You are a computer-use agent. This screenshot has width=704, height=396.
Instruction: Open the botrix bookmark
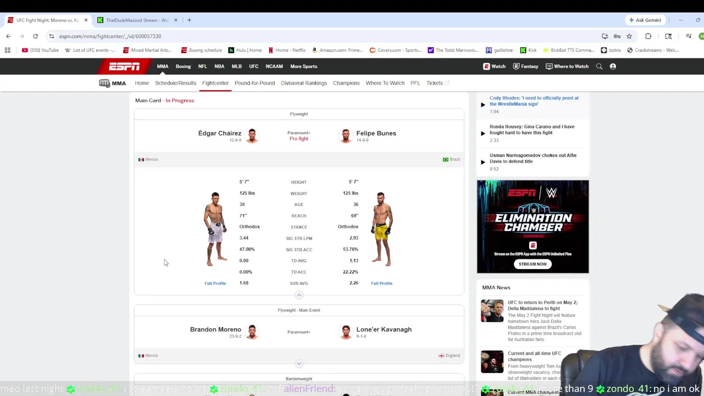(x=610, y=50)
